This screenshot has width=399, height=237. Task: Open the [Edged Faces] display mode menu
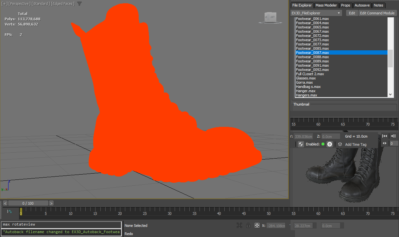(x=63, y=4)
